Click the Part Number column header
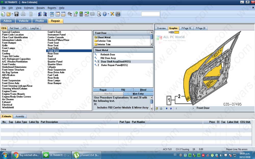 (167, 122)
